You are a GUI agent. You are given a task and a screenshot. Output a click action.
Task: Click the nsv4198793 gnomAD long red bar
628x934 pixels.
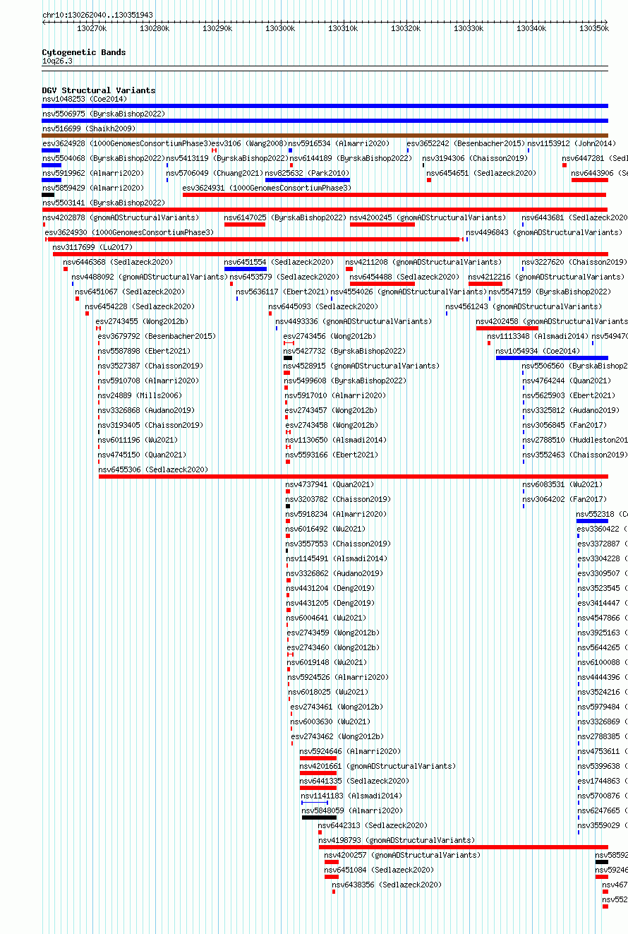click(464, 847)
